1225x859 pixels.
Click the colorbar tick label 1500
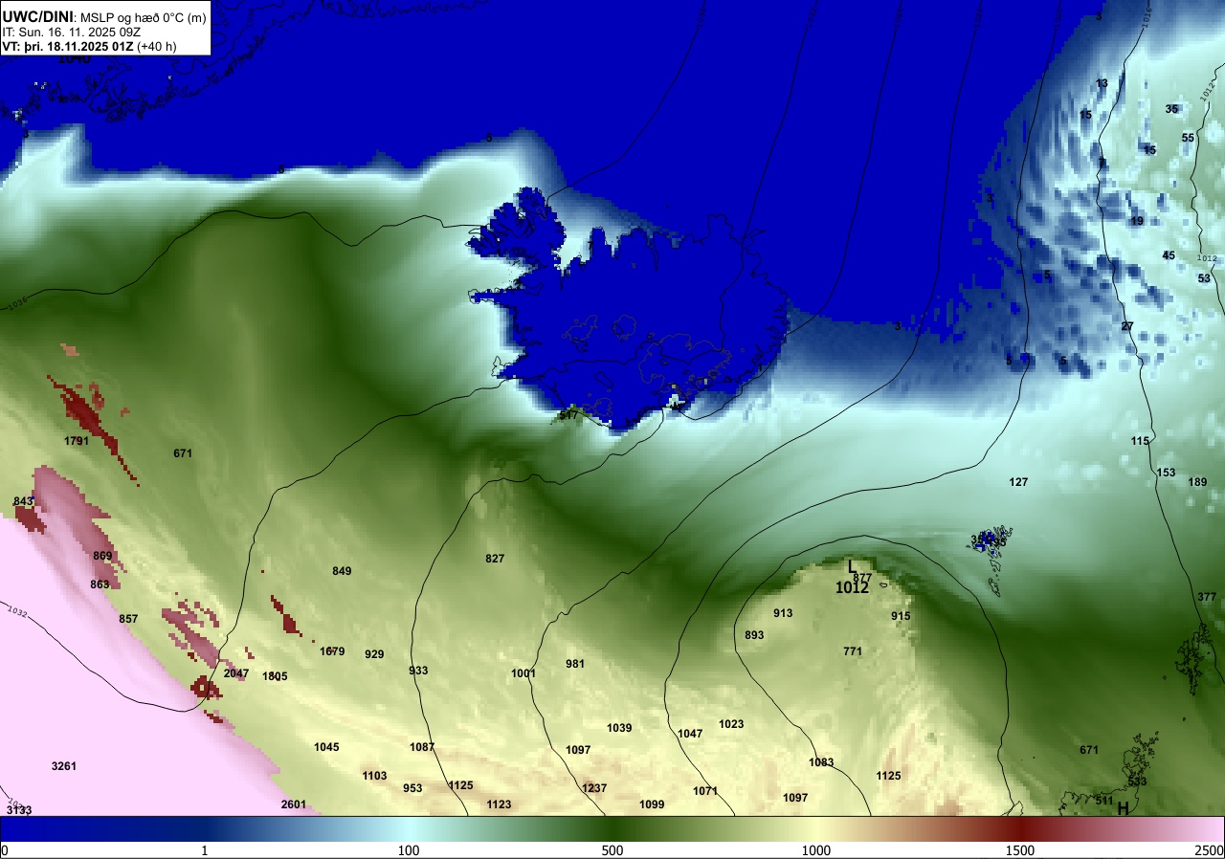click(x=1019, y=850)
